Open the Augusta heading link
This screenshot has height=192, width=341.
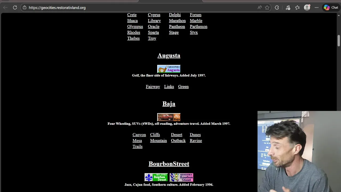pyautogui.click(x=169, y=55)
